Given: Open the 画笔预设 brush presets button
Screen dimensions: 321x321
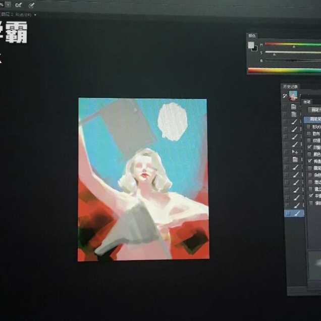Looking at the screenshot, I should pos(315,110).
